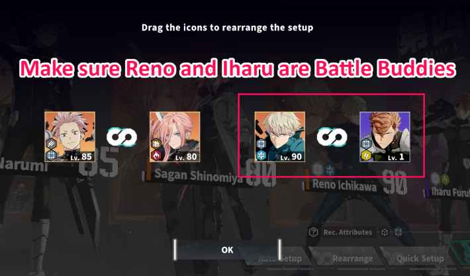
Task: Click the lightning attribute icon on Iharu's portrait
Action: click(366, 156)
